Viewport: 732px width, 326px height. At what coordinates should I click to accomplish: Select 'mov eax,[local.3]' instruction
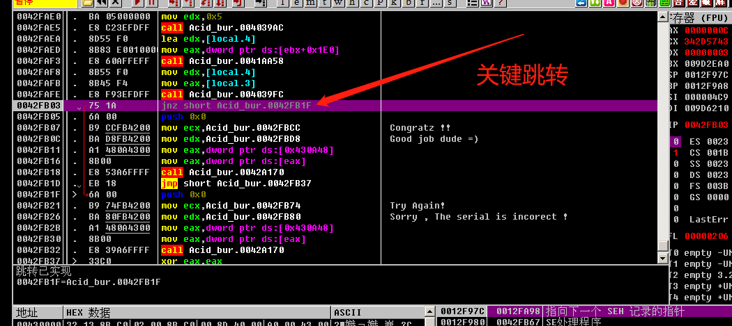(x=208, y=83)
